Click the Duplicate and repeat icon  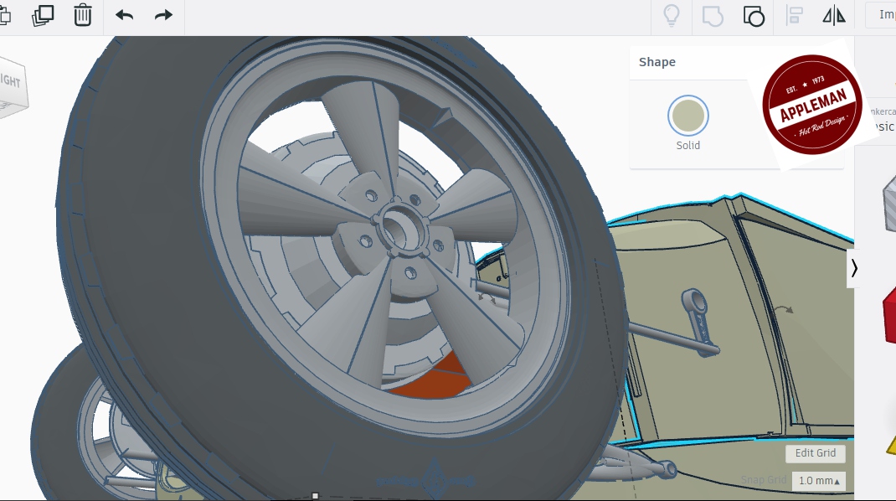[43, 15]
